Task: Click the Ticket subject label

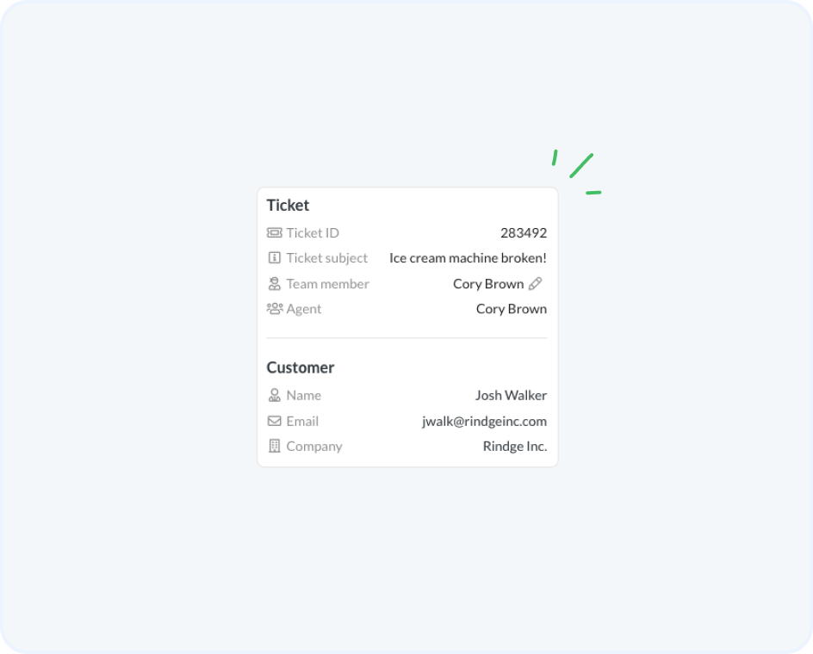Action: point(326,257)
